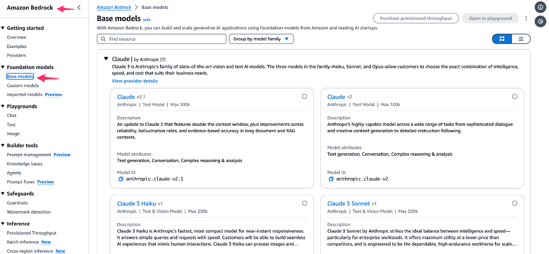Viewport: 549px width, 254px height.
Task: Copy model ID anthropic.claude-v2:1
Action: pyautogui.click(x=120, y=179)
